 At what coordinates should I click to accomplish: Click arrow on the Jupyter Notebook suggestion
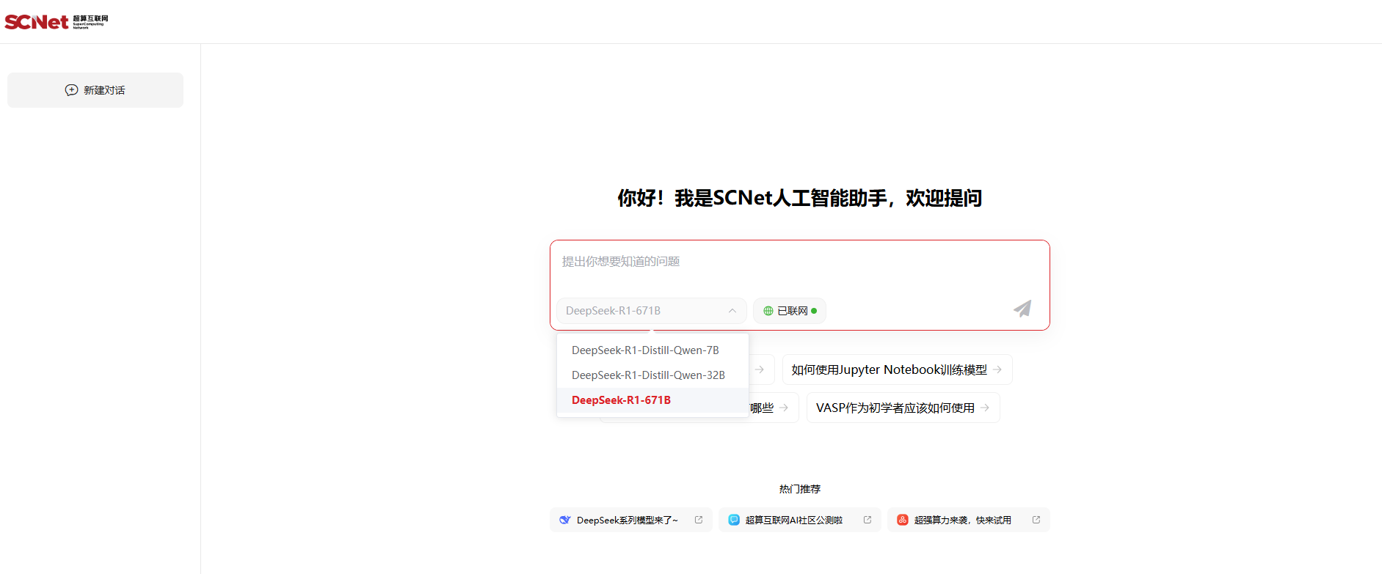(997, 369)
